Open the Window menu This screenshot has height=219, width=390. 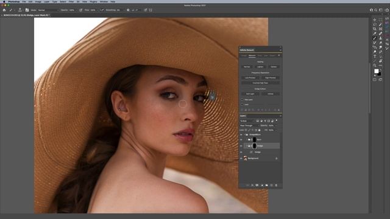pyautogui.click(x=104, y=1)
